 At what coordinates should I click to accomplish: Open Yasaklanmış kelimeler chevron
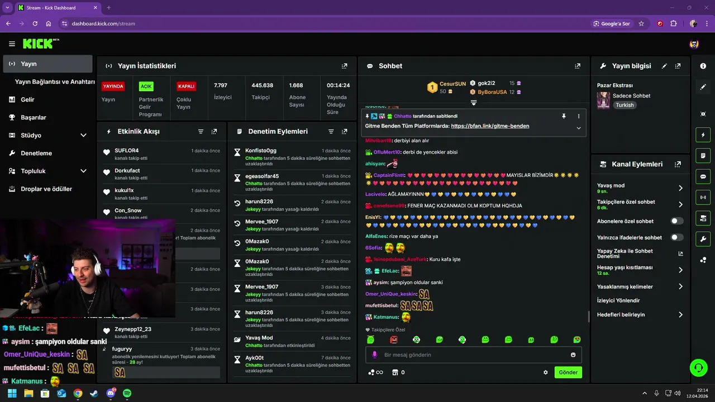(680, 286)
